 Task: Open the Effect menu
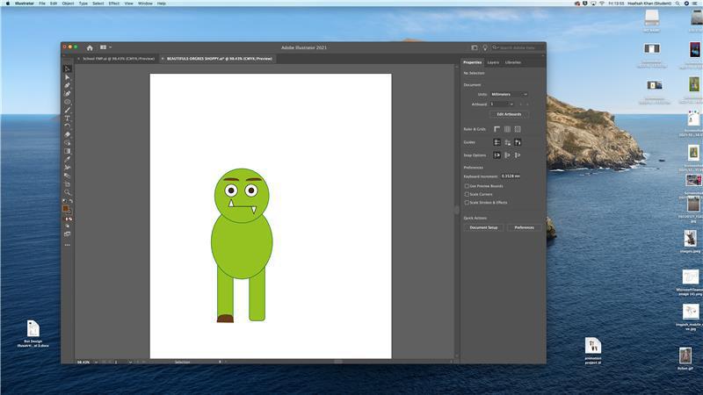click(114, 4)
